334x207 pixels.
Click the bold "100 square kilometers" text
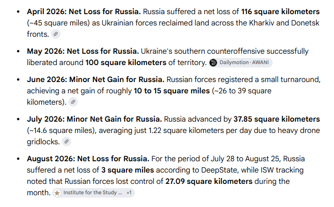pos(125,62)
